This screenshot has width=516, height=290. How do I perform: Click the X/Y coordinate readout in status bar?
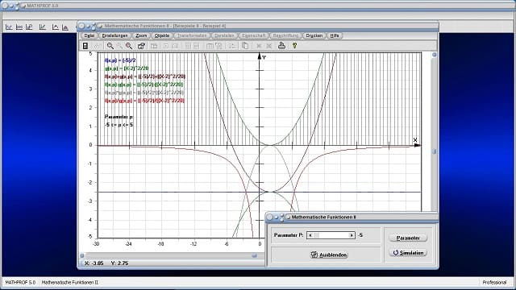(106, 263)
